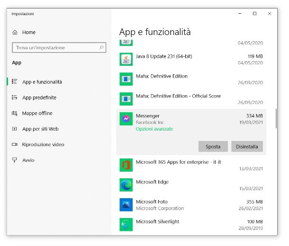Select App e funzionalità in sidebar
The height and width of the screenshot is (246, 289).
point(42,82)
